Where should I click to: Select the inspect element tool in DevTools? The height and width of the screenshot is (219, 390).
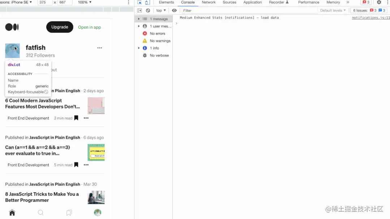(139, 3)
